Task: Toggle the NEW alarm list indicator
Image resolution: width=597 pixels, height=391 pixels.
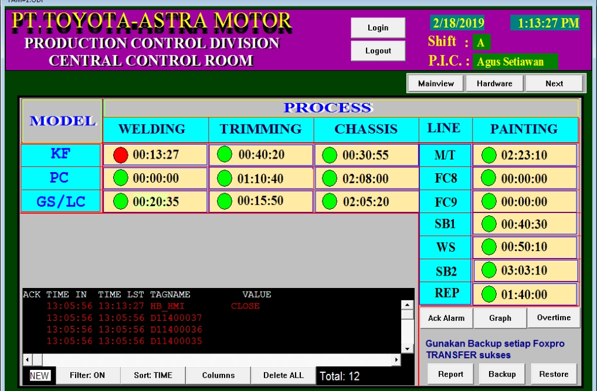Action: pos(39,376)
